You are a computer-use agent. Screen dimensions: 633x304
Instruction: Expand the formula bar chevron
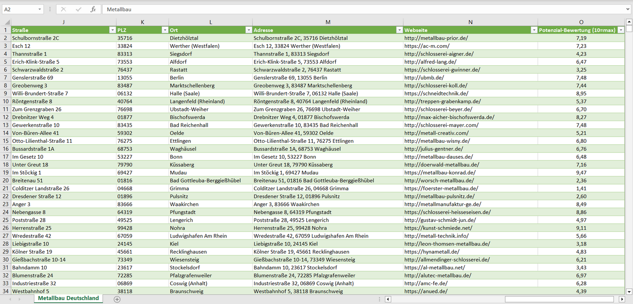coord(628,9)
